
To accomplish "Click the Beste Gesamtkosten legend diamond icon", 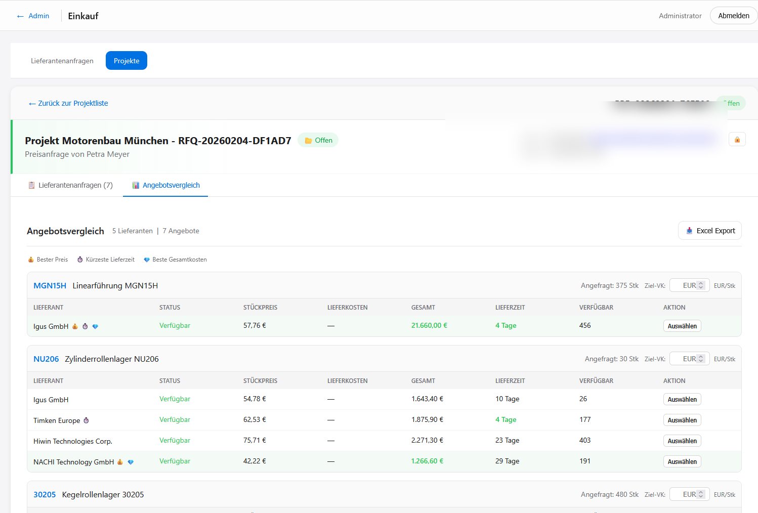I will click(x=147, y=260).
